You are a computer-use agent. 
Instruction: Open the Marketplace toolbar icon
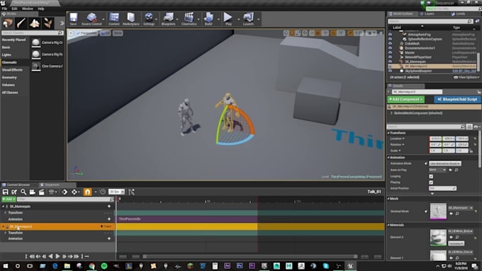[131, 19]
